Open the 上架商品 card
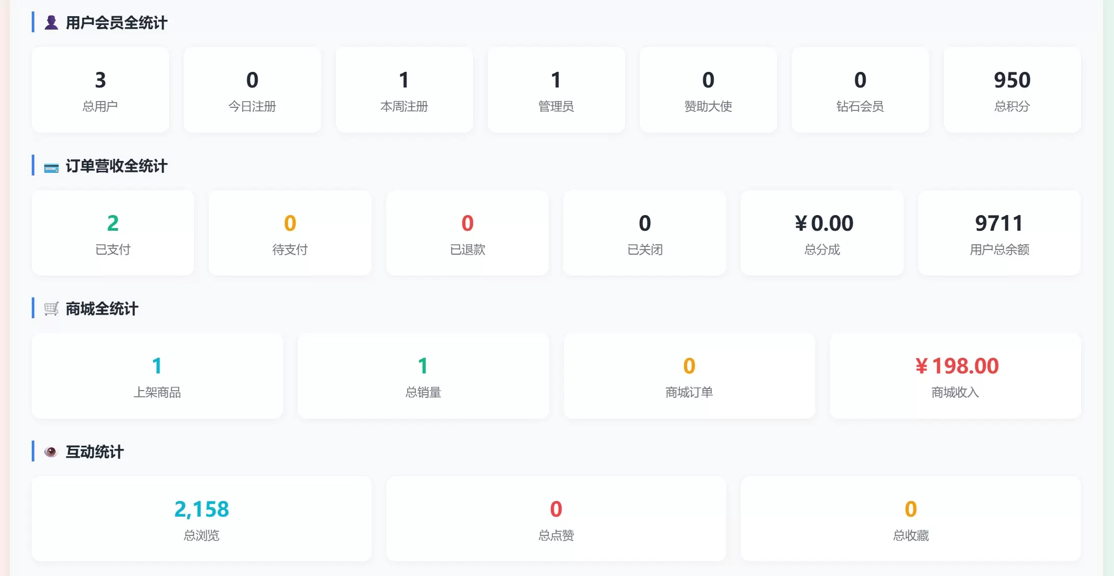Screen dimensions: 1114x576 coord(157,375)
